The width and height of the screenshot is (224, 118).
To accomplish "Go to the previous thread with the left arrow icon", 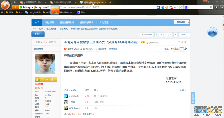I will click(x=182, y=42).
